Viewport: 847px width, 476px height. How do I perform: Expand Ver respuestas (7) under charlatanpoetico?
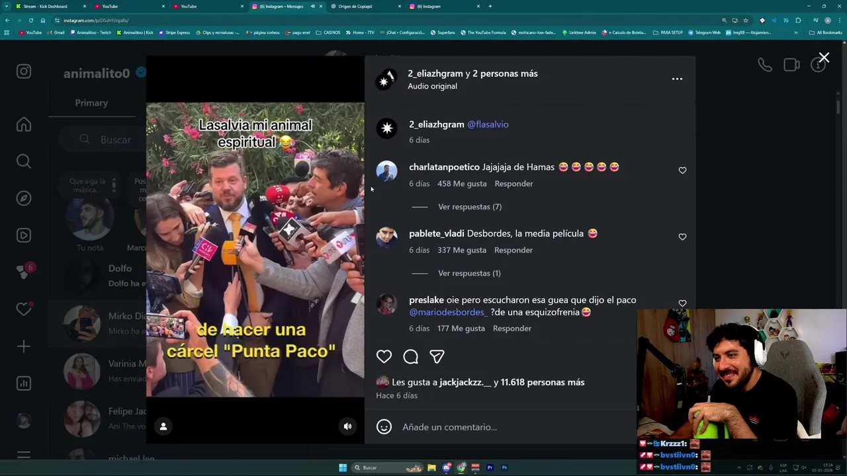click(x=470, y=207)
